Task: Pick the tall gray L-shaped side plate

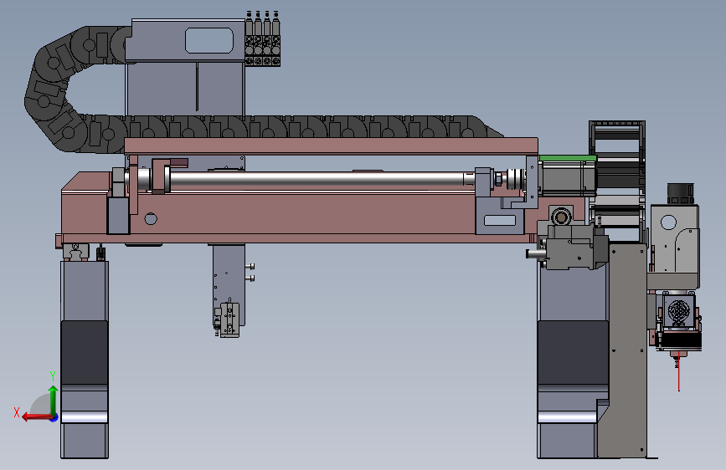Action: (627, 351)
